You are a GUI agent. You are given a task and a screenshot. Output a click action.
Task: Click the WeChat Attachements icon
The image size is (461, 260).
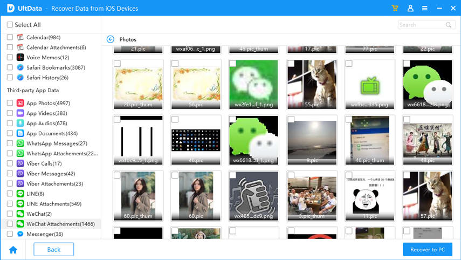(x=20, y=224)
